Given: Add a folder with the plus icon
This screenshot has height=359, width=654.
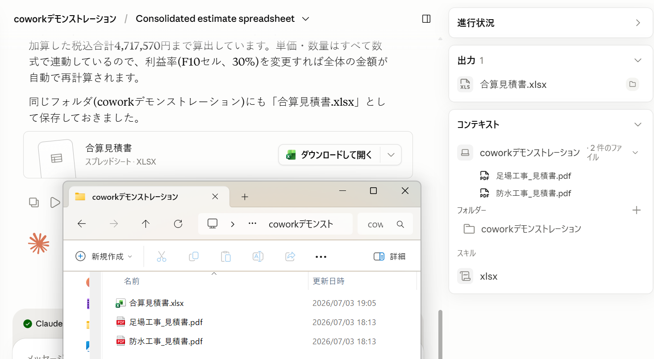Looking at the screenshot, I should click(x=637, y=210).
